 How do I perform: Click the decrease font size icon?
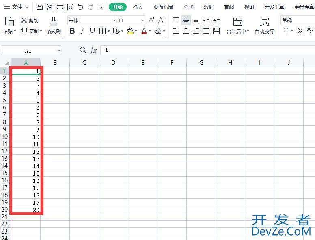(x=162, y=20)
